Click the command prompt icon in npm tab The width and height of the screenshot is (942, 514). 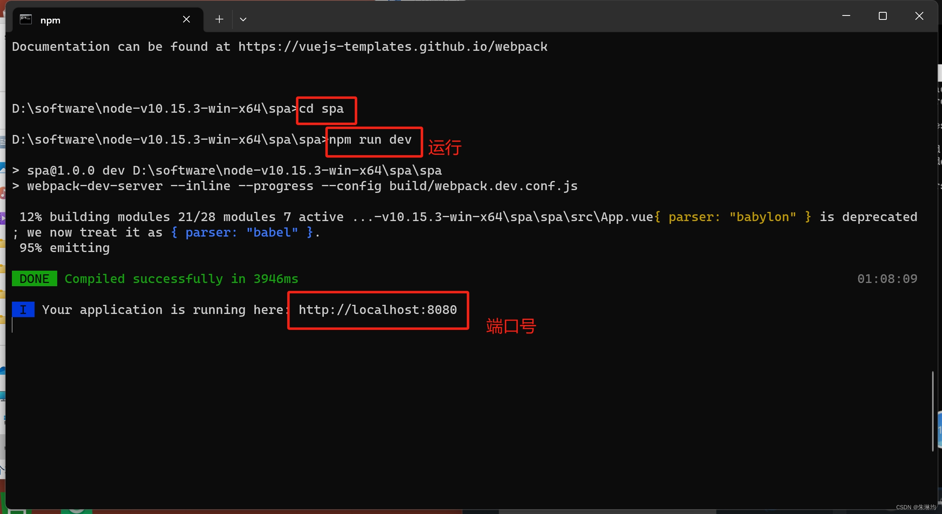pos(26,19)
